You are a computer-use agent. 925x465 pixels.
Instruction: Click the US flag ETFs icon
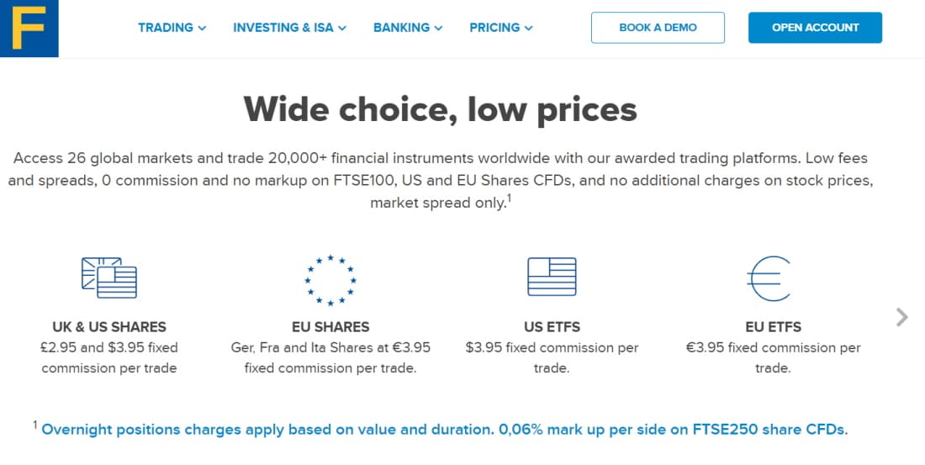[552, 277]
